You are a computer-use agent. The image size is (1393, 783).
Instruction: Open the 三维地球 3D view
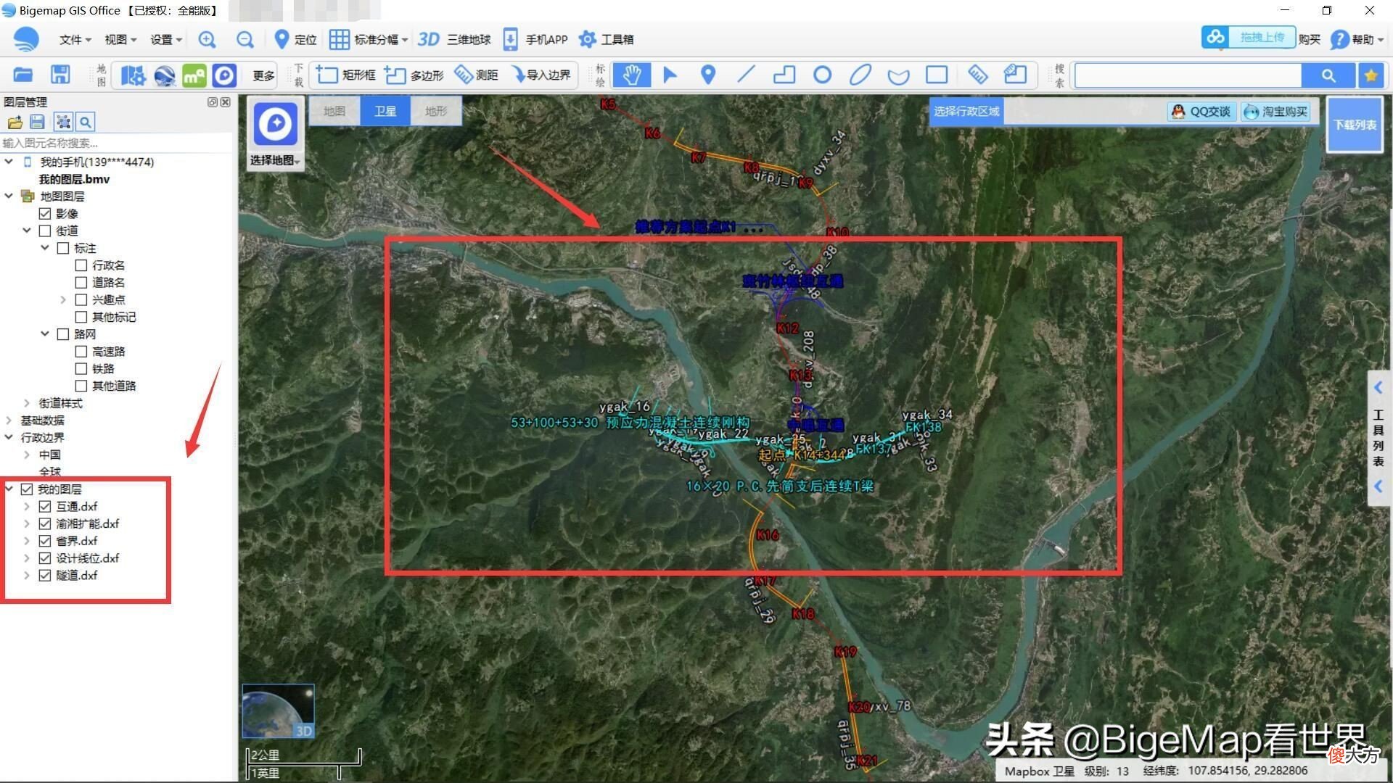point(454,39)
